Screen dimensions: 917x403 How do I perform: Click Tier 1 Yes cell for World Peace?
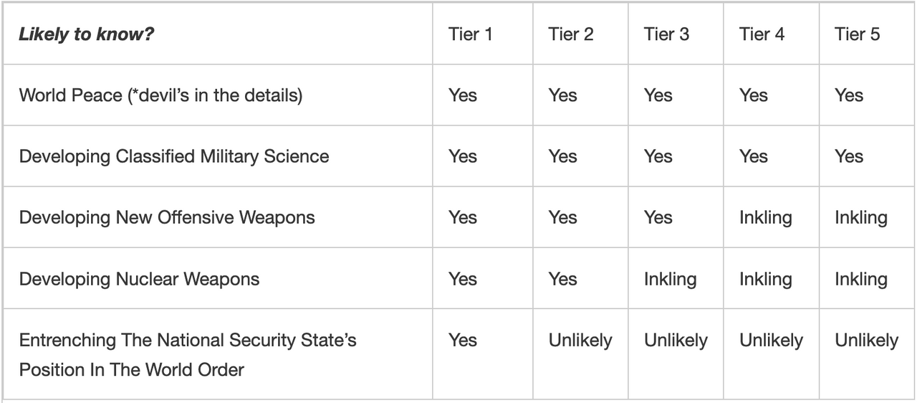click(x=463, y=95)
